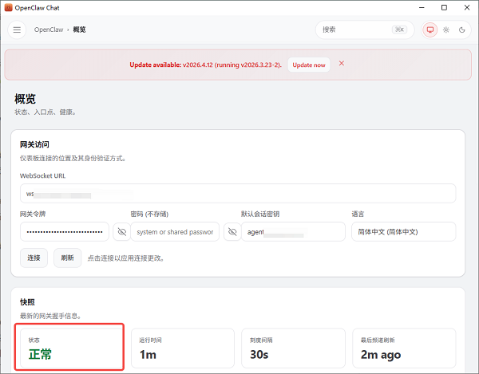Click the 概览 breadcrumb item
The image size is (479, 374).
pos(79,30)
